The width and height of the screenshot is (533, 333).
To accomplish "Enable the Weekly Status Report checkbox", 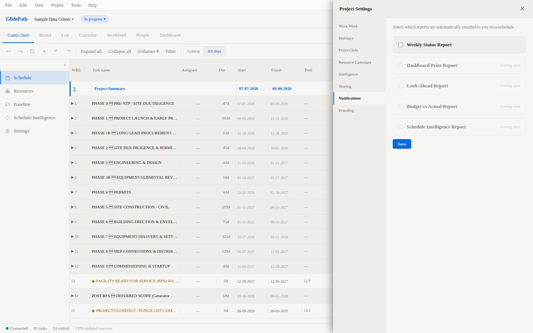I will click(400, 44).
